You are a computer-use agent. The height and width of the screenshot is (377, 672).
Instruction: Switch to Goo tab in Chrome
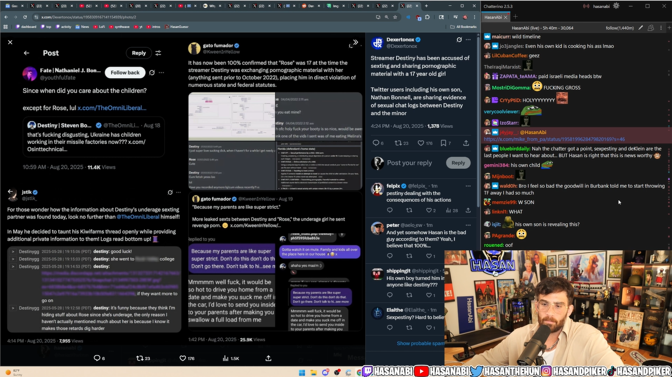coord(15,6)
